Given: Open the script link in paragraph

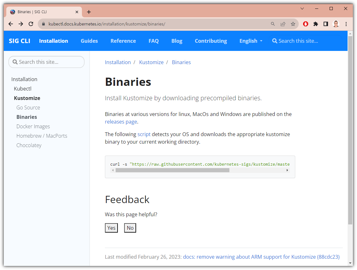Looking at the screenshot, I should [144, 134].
